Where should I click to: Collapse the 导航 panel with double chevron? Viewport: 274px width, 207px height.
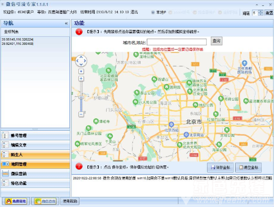pyautogui.click(x=66, y=23)
